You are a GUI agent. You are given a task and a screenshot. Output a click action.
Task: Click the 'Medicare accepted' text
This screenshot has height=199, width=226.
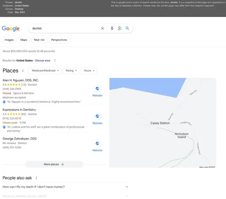(14, 97)
